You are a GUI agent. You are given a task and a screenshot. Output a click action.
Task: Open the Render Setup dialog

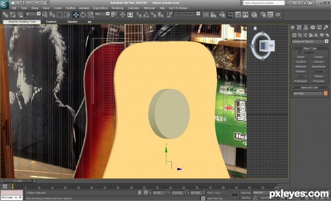point(263,14)
